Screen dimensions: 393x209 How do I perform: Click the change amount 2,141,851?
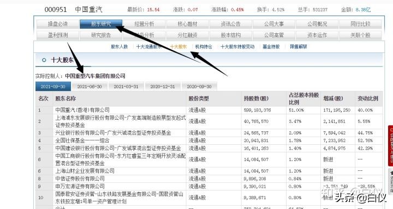334,121
